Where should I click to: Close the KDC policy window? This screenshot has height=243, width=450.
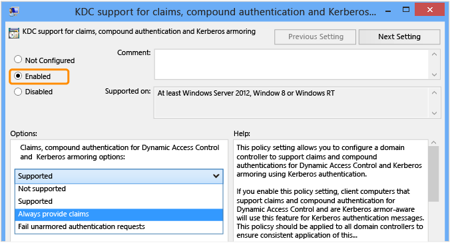tap(429, 10)
